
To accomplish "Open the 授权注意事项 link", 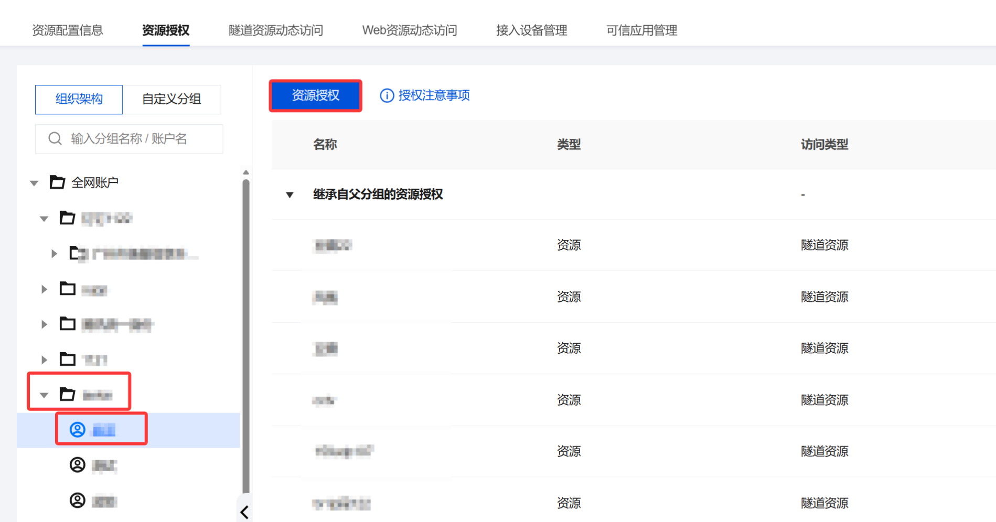I will click(434, 95).
